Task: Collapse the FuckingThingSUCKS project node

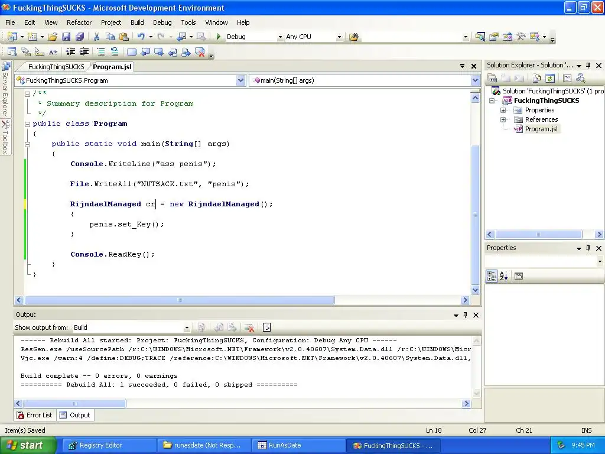Action: [x=492, y=100]
